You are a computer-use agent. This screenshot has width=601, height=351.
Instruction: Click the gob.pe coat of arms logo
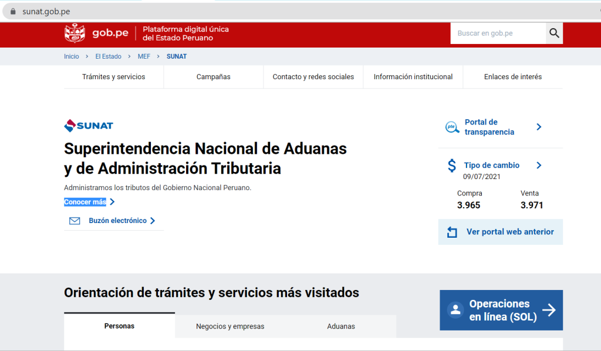pyautogui.click(x=75, y=33)
